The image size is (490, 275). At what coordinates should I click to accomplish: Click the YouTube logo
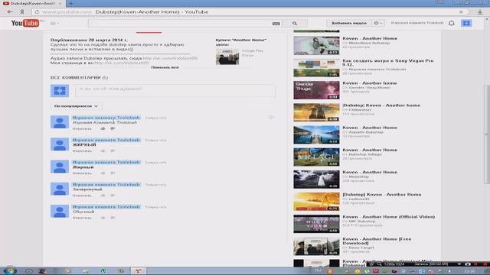coord(25,23)
